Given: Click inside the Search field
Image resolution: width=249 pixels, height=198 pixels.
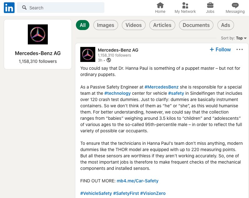Looking at the screenshot, I should click(61, 8).
